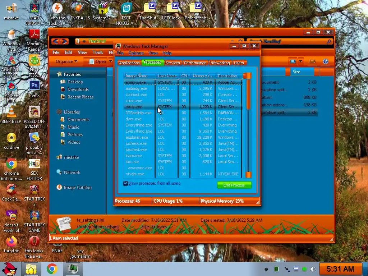
Task: Click the 5:31 AM taskbar clock
Action: point(340,269)
